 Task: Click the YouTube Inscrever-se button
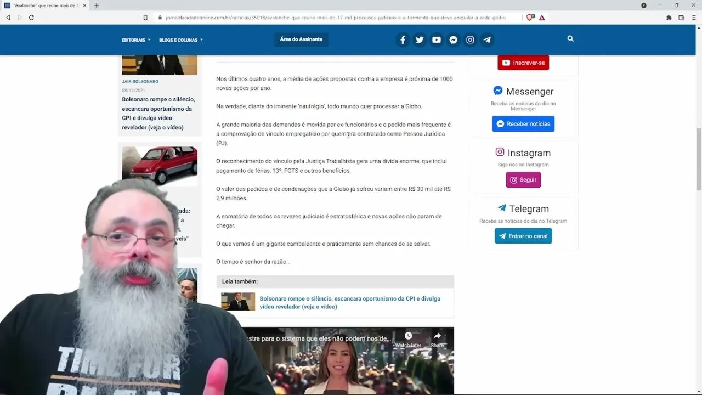tap(523, 63)
